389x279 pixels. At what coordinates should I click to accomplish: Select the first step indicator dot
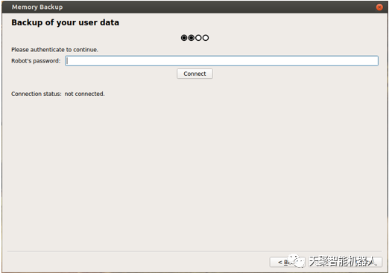click(x=184, y=38)
